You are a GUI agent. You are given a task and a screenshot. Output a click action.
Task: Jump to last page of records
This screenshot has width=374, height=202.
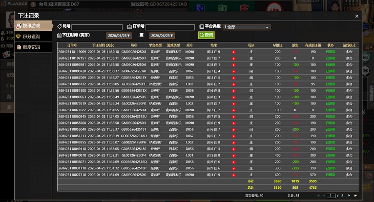click(356, 195)
